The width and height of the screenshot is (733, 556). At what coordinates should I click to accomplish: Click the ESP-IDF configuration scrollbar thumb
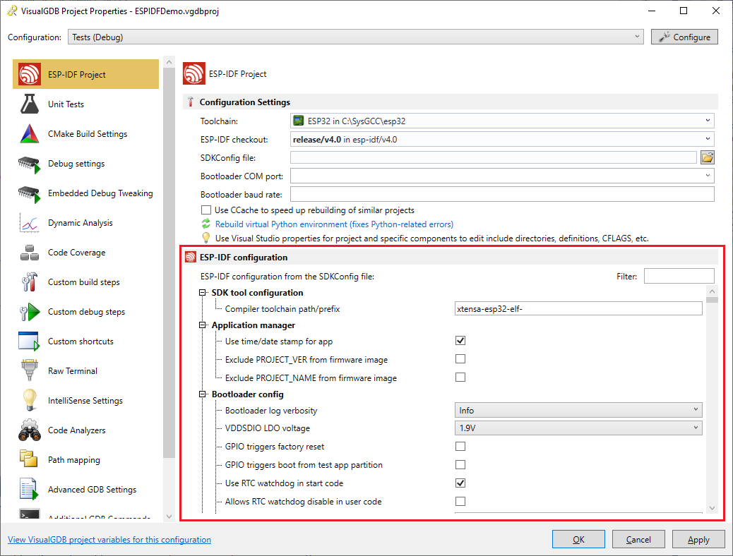[x=712, y=300]
